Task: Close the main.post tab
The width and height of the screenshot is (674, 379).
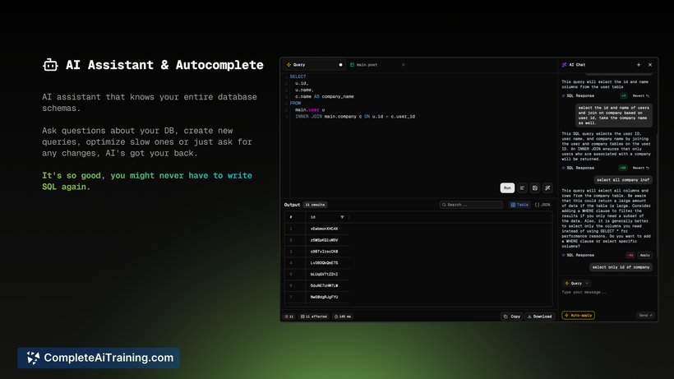Action: coord(404,65)
